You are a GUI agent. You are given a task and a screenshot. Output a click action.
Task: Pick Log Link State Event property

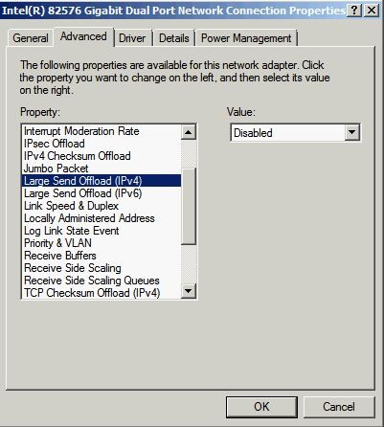(x=102, y=231)
